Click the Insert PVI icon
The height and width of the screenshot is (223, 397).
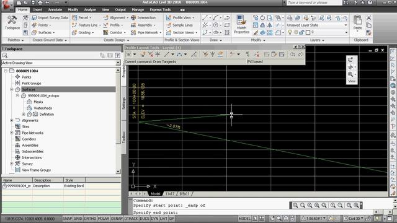(x=143, y=55)
